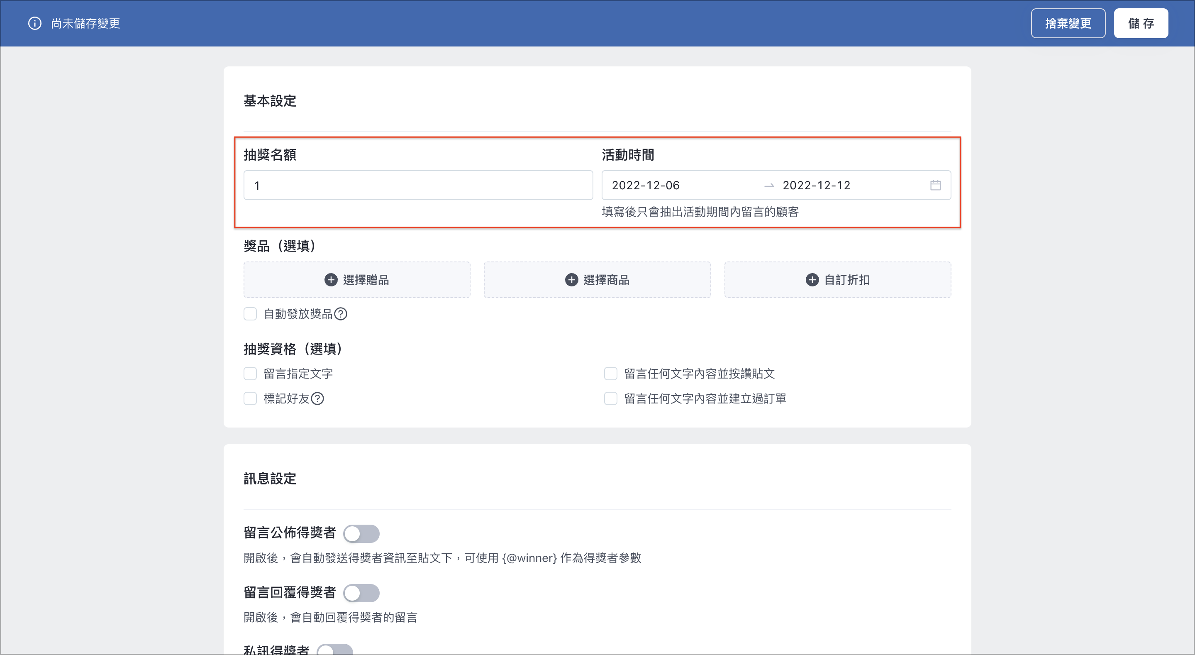Click the 捨棄變更 button
Image resolution: width=1195 pixels, height=655 pixels.
tap(1068, 23)
